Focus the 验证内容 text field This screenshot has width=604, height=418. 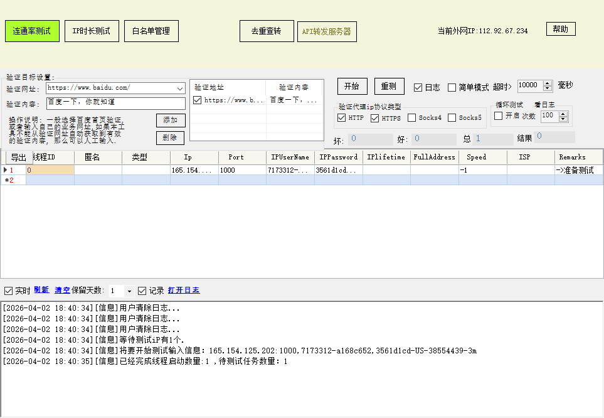point(115,103)
